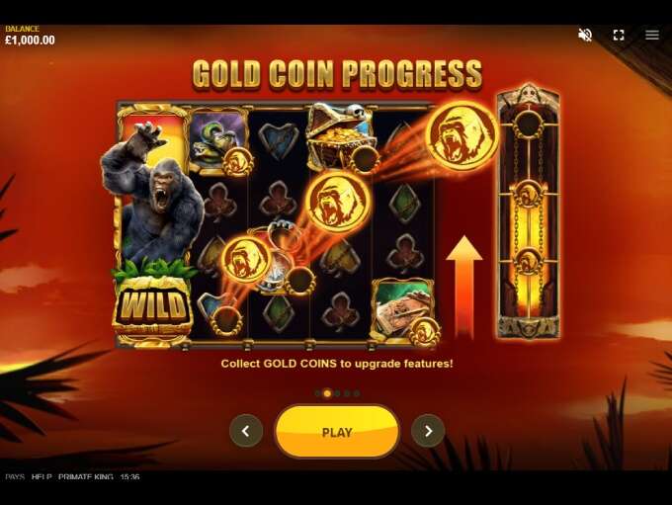Click the treasure chest reel symbol
The height and width of the screenshot is (505, 672).
[340, 137]
